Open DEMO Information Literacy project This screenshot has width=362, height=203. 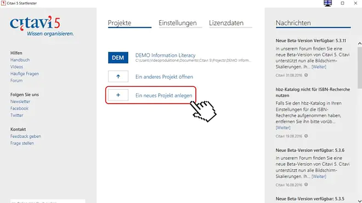[165, 55]
